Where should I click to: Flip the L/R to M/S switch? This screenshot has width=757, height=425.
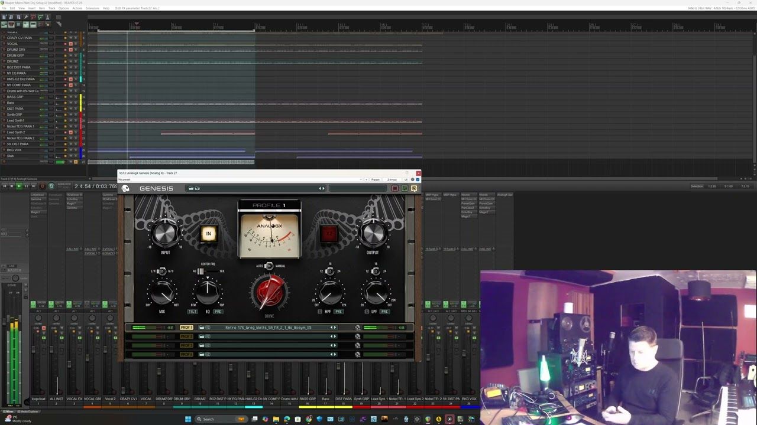pyautogui.click(x=161, y=271)
